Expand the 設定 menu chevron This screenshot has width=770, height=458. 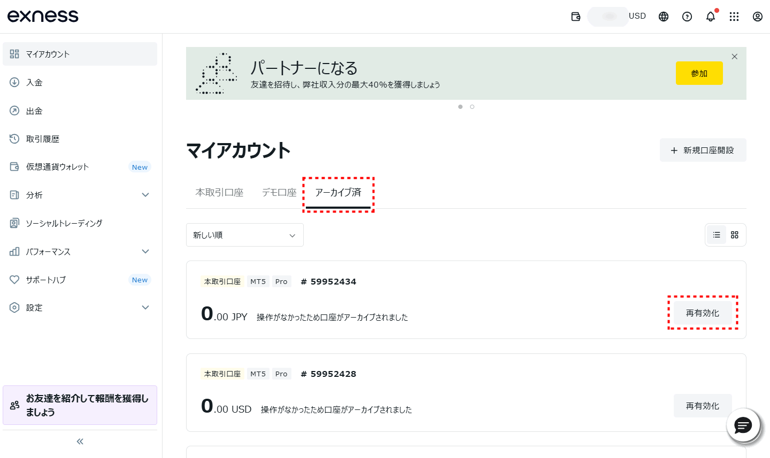[x=145, y=307]
